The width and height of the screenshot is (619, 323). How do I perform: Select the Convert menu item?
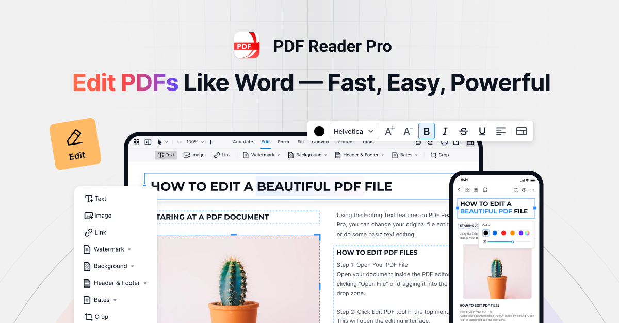pyautogui.click(x=320, y=142)
